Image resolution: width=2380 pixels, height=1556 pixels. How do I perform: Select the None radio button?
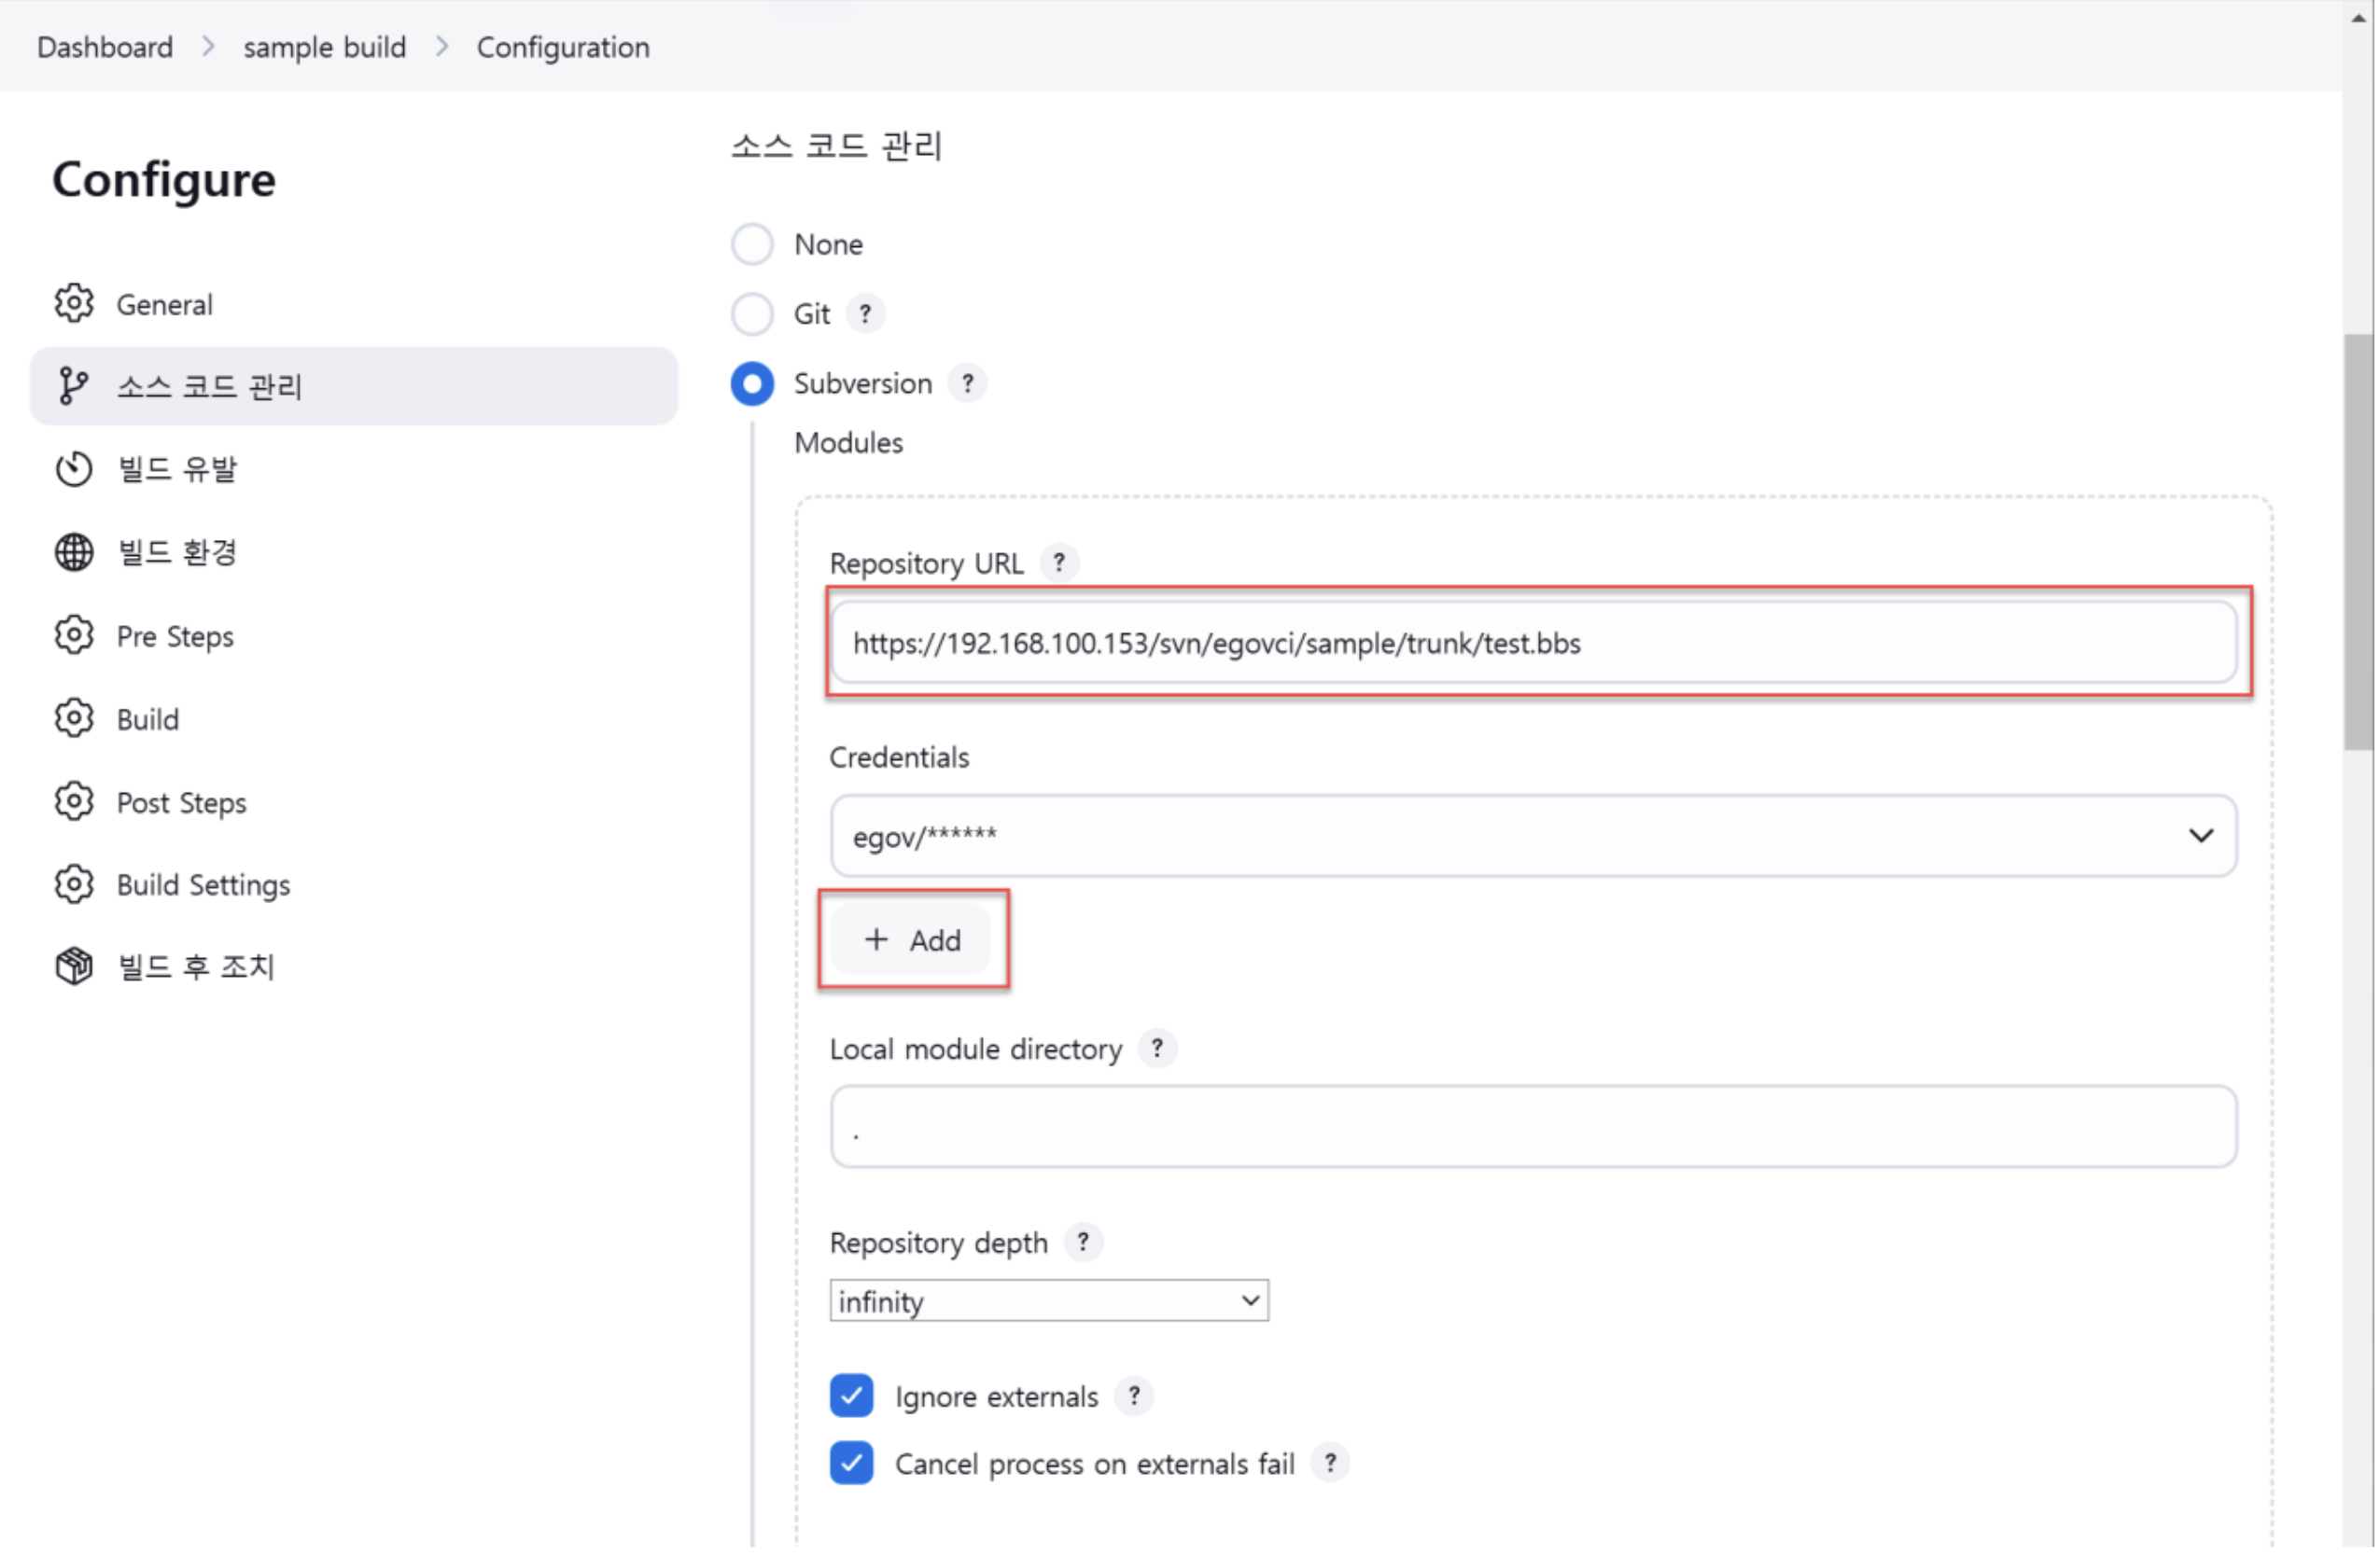tap(752, 244)
